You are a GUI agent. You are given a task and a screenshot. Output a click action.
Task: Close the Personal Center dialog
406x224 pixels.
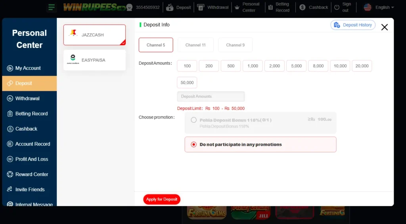[385, 27]
